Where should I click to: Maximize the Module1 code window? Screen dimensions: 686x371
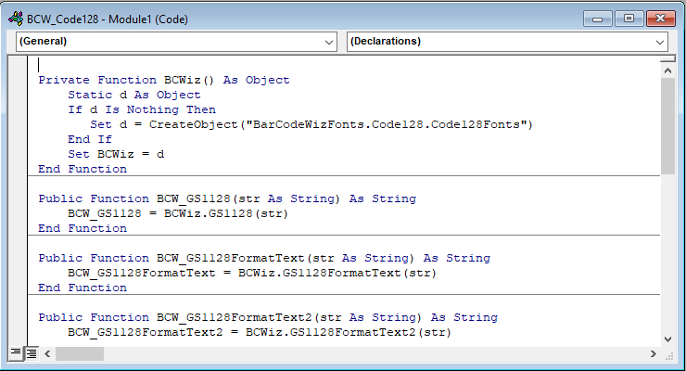pyautogui.click(x=629, y=19)
